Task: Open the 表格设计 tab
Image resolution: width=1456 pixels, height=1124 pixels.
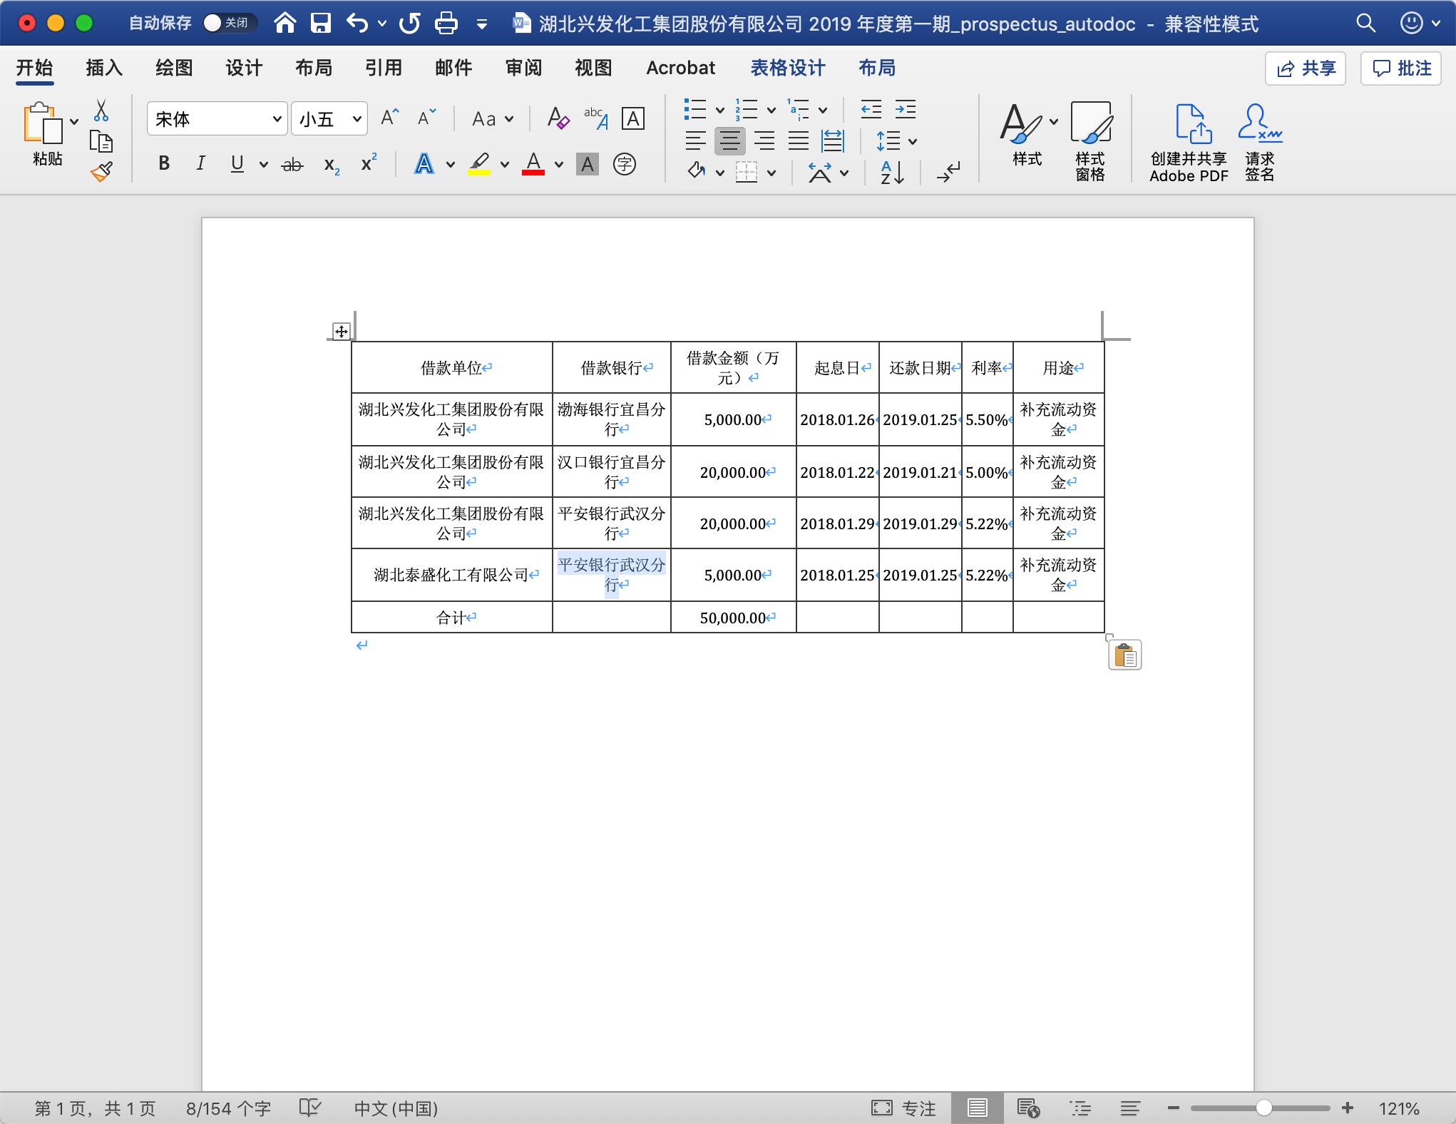Action: click(x=787, y=68)
